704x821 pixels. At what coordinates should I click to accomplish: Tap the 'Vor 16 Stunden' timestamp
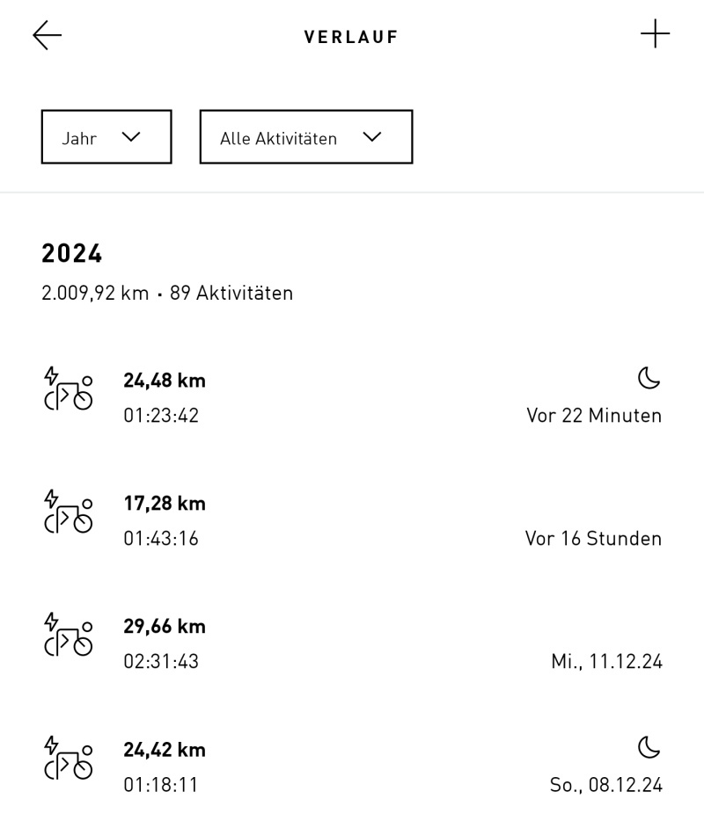pyautogui.click(x=593, y=538)
